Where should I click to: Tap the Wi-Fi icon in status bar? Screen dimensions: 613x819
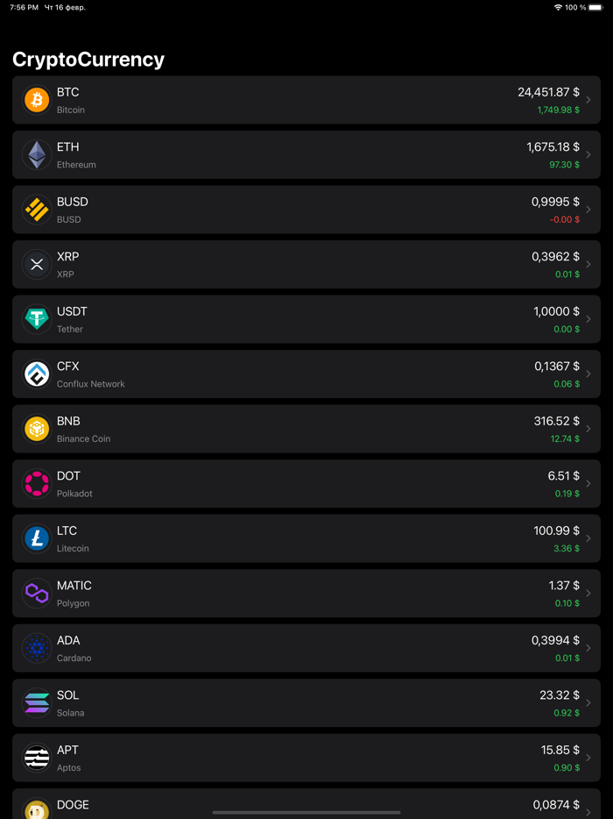(559, 7)
